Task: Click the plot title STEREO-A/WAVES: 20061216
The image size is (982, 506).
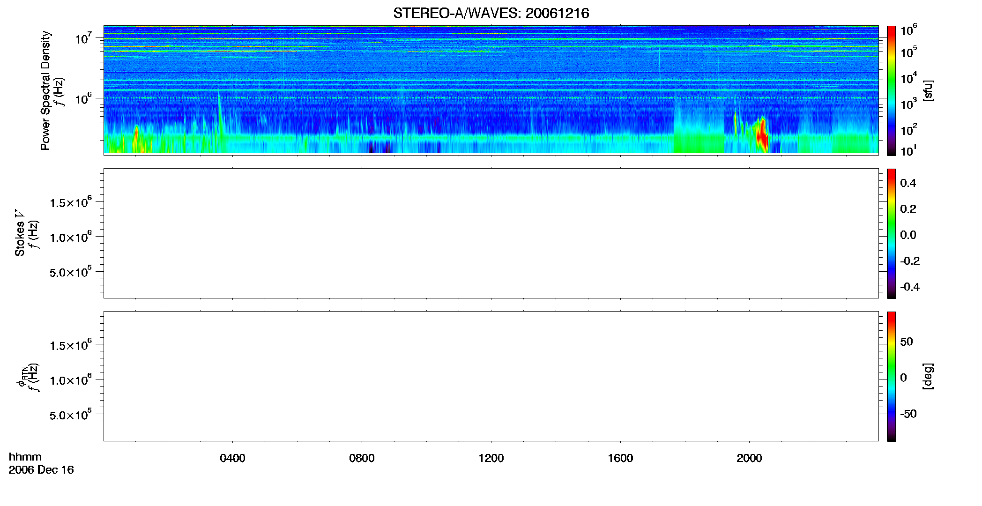Action: [x=491, y=13]
